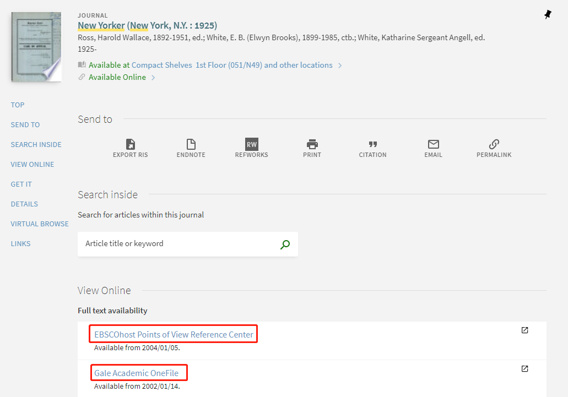Open the Citation quote icon

point(372,145)
